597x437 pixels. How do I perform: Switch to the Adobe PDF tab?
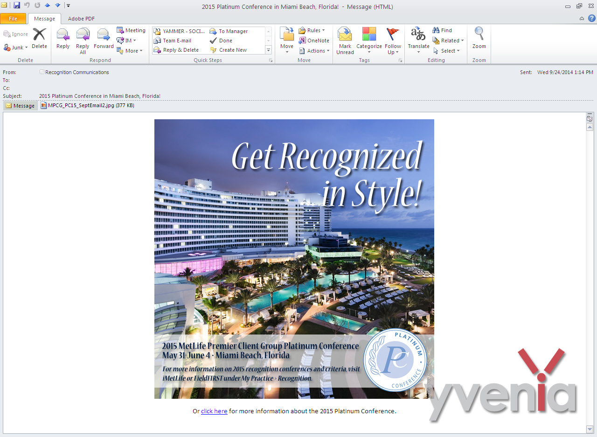tap(81, 19)
